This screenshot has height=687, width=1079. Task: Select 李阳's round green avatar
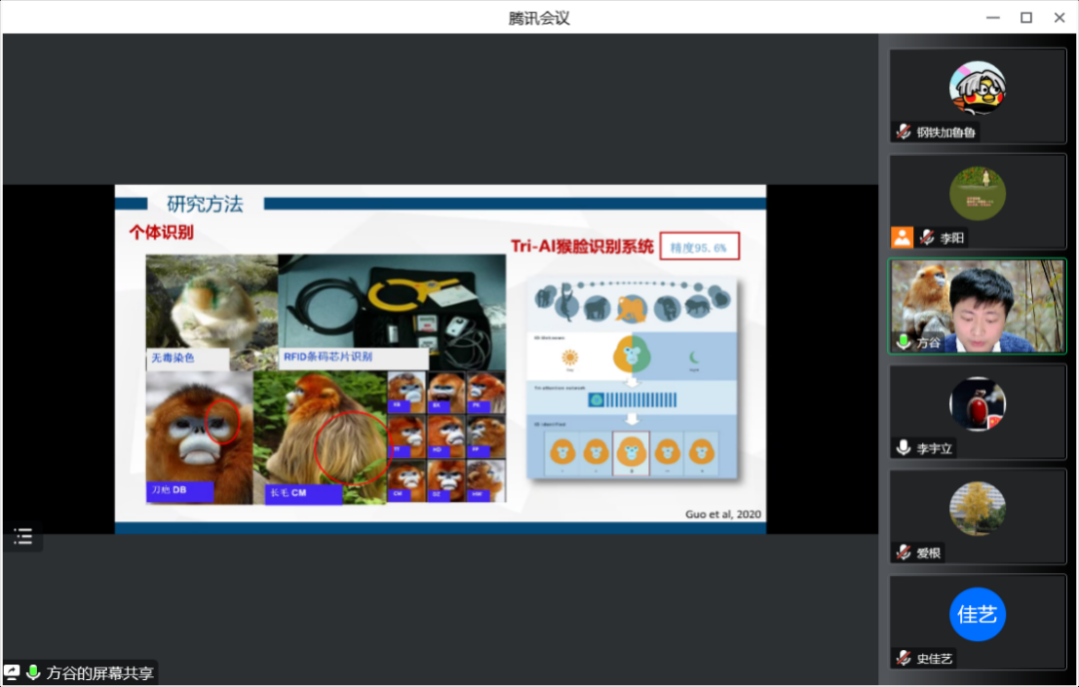(x=977, y=193)
